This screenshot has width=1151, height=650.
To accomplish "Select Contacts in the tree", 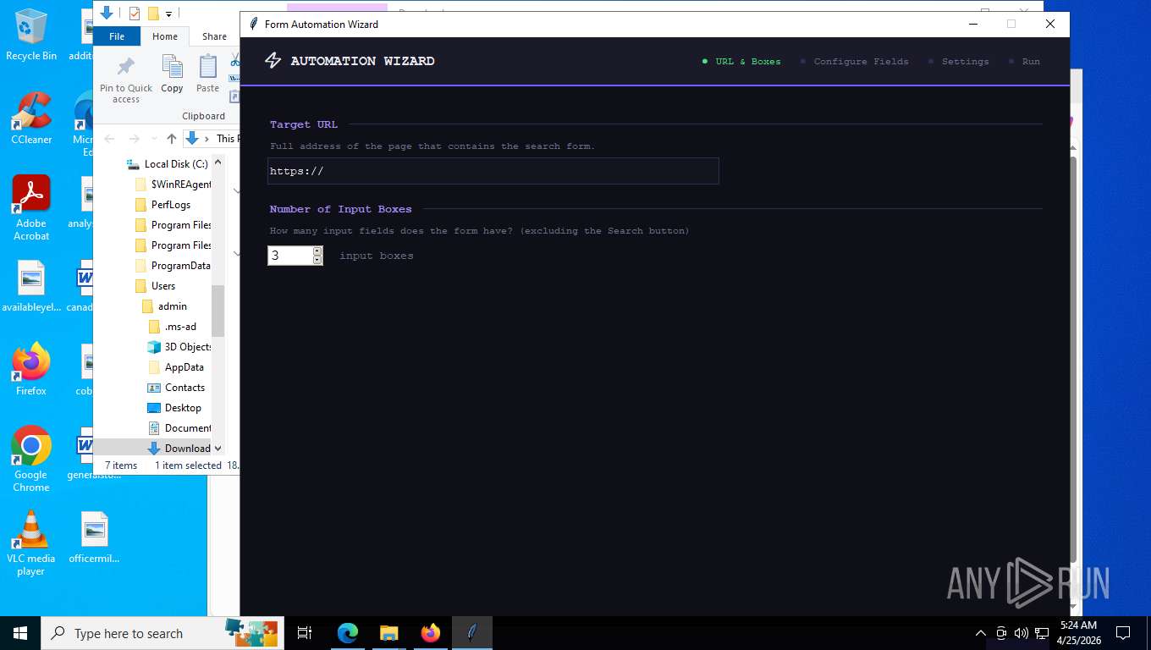I will coord(176,388).
